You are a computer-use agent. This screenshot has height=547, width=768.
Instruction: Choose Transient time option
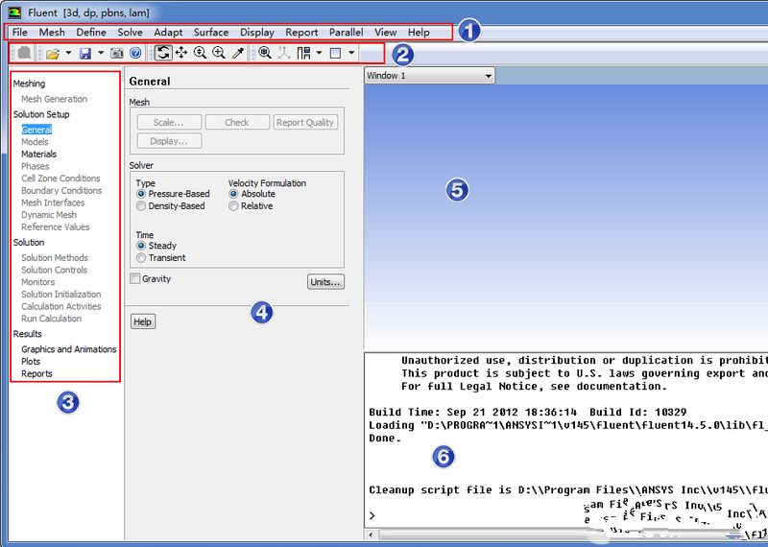[x=141, y=258]
